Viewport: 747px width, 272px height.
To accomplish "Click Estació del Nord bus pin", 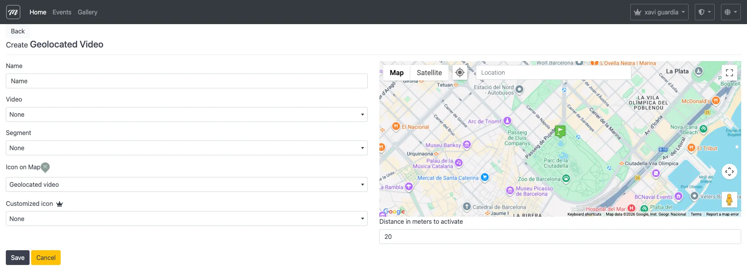I will click(519, 90).
